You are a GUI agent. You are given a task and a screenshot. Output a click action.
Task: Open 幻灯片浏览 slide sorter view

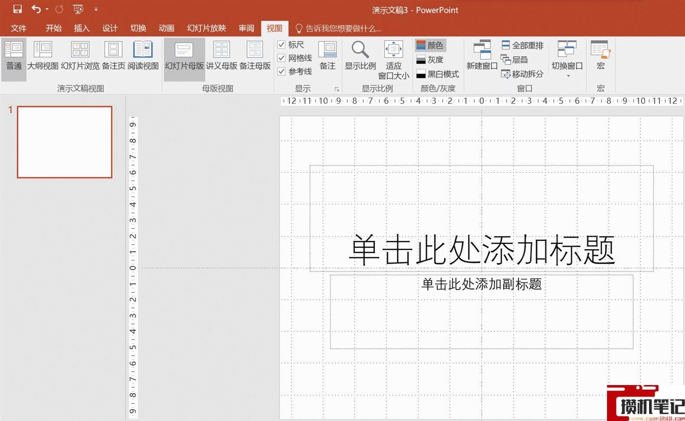[80, 56]
